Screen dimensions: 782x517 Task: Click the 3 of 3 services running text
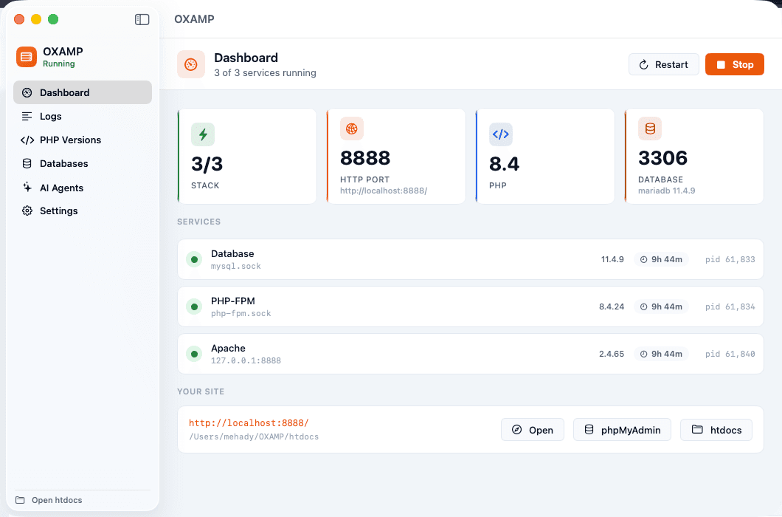[265, 73]
